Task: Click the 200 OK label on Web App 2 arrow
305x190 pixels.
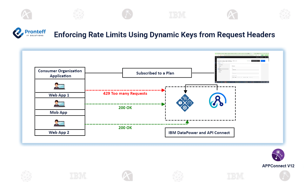Action: click(125, 128)
